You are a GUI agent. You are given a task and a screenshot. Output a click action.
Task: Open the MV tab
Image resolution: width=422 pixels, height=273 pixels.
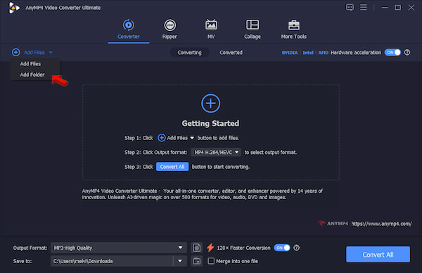211,29
